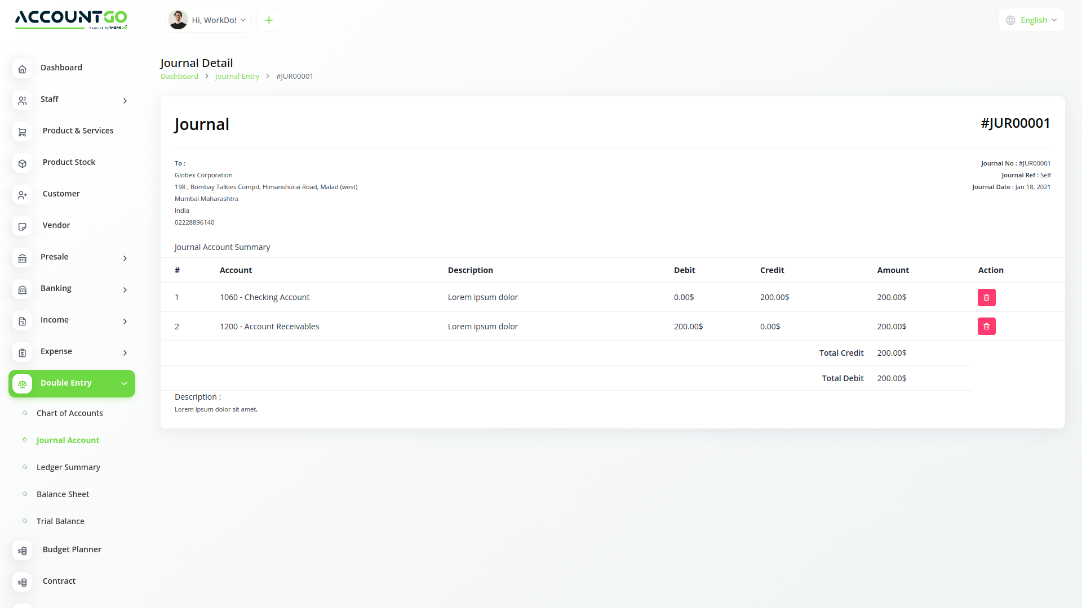Click the green plus button
The width and height of the screenshot is (1082, 608).
point(268,20)
